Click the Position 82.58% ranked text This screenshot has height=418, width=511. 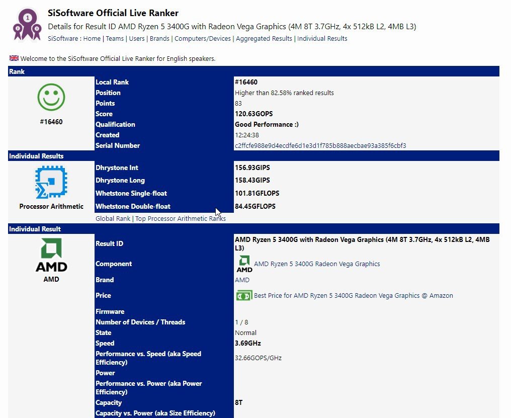click(x=284, y=93)
